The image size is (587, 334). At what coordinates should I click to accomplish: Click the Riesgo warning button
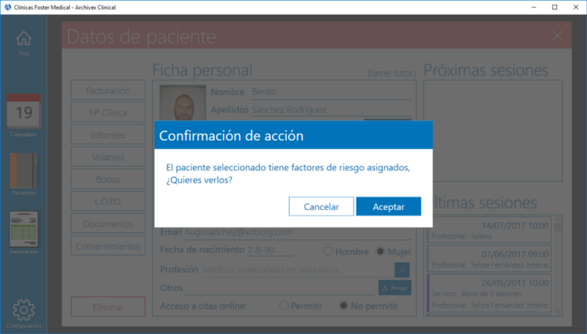(x=394, y=288)
